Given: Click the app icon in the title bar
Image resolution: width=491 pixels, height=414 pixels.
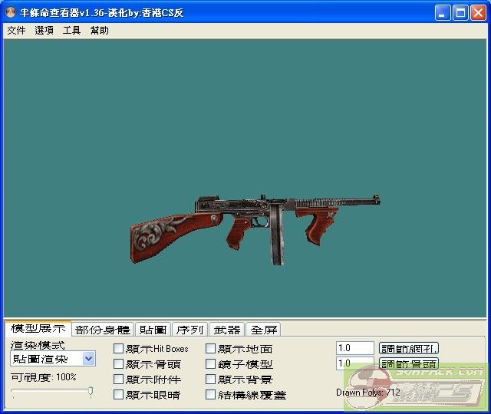Looking at the screenshot, I should [x=12, y=13].
